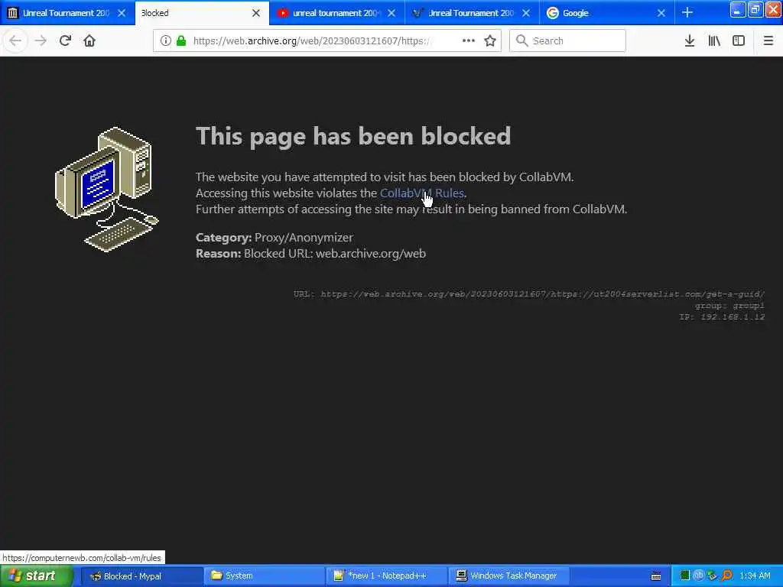Open page actions three-dots menu
The height and width of the screenshot is (587, 783).
click(469, 41)
